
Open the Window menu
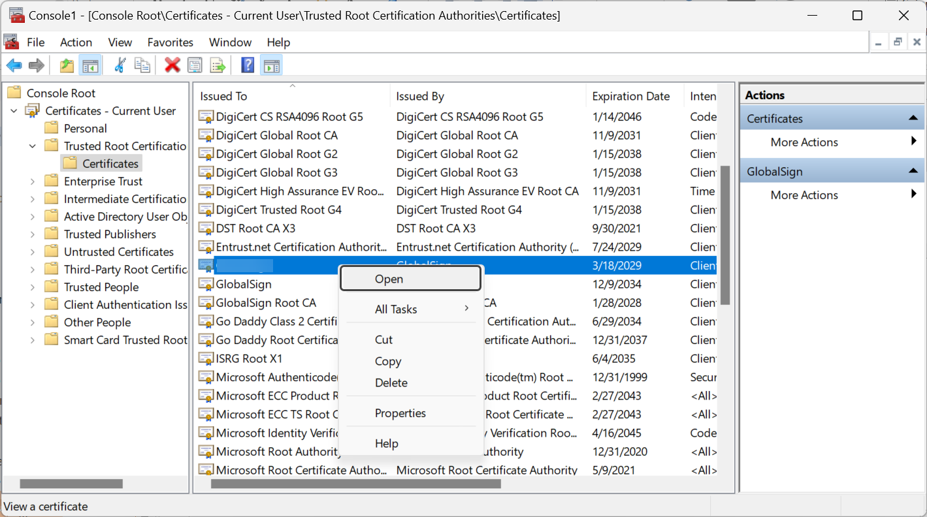pos(230,42)
